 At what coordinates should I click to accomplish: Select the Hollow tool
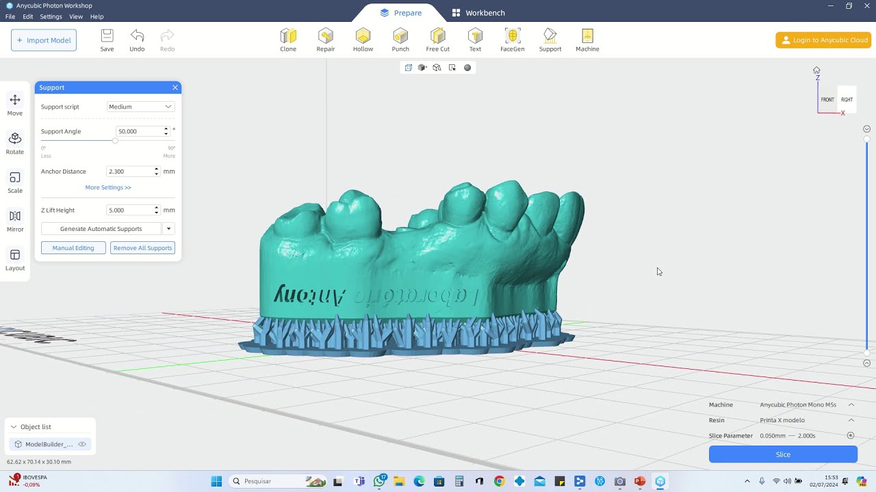click(363, 40)
